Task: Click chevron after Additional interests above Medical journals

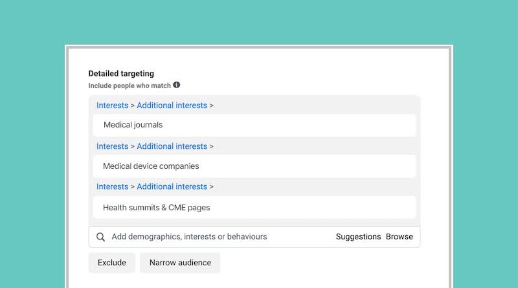Action: 212,105
